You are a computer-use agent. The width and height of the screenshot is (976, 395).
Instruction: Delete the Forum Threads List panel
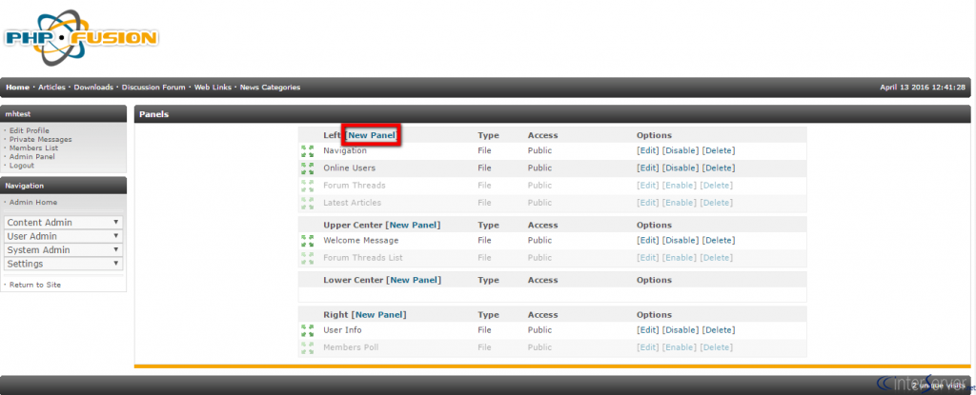(717, 258)
